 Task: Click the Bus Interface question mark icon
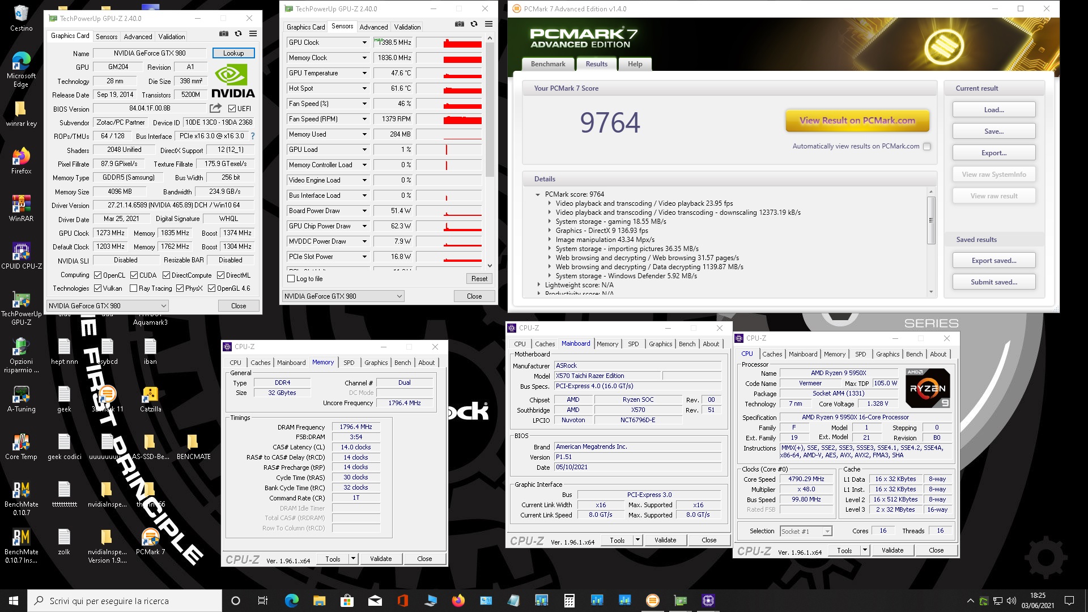coord(253,136)
